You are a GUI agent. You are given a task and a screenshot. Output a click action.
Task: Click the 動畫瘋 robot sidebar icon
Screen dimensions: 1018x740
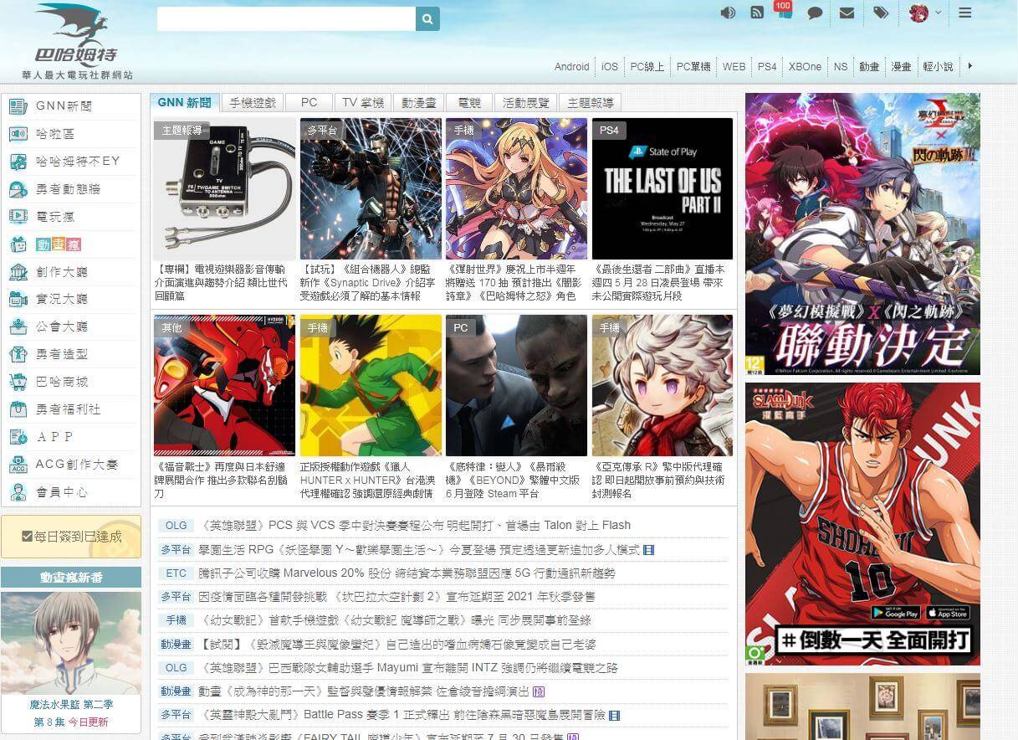[x=18, y=244]
